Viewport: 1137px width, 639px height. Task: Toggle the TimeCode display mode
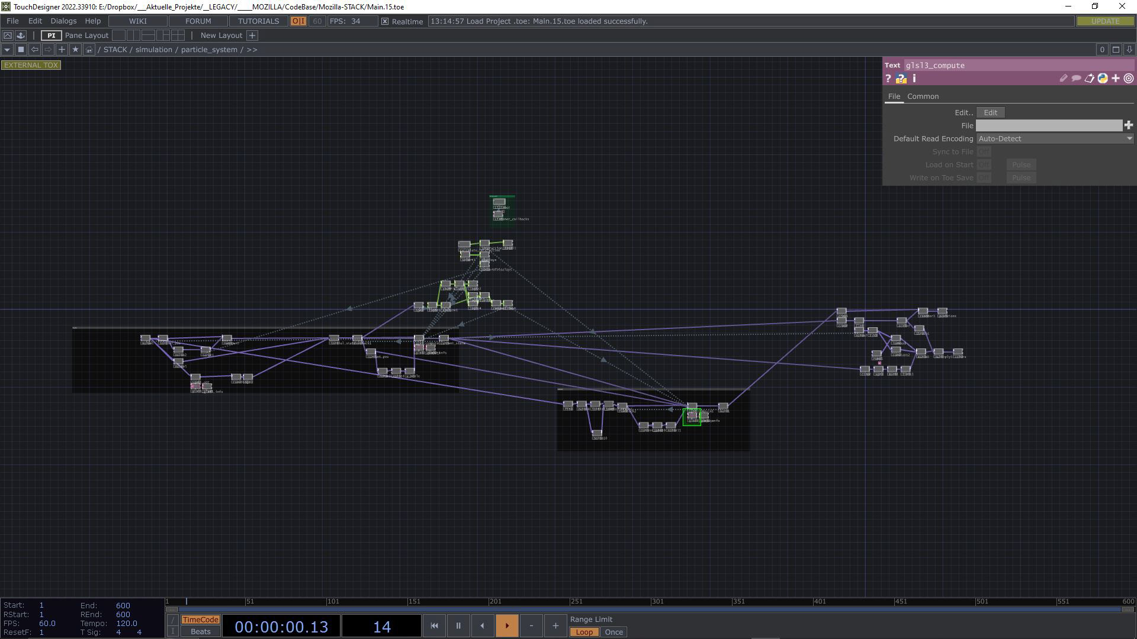[x=200, y=619]
